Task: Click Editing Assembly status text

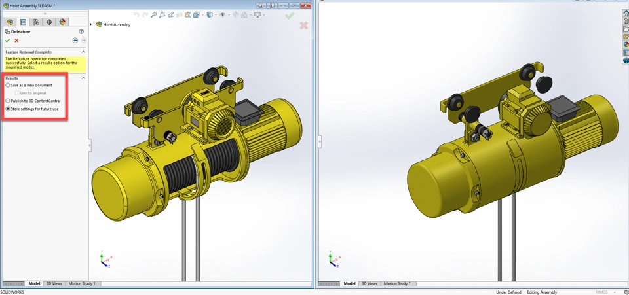Action: (542, 292)
